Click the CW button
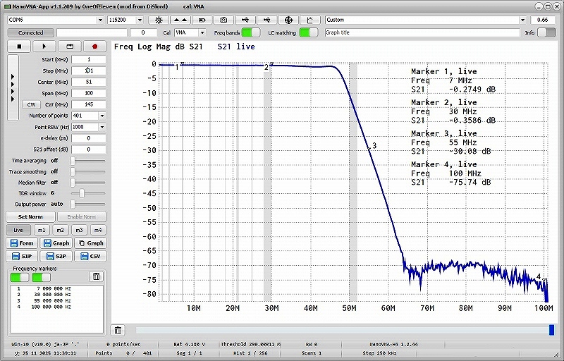 pos(31,104)
